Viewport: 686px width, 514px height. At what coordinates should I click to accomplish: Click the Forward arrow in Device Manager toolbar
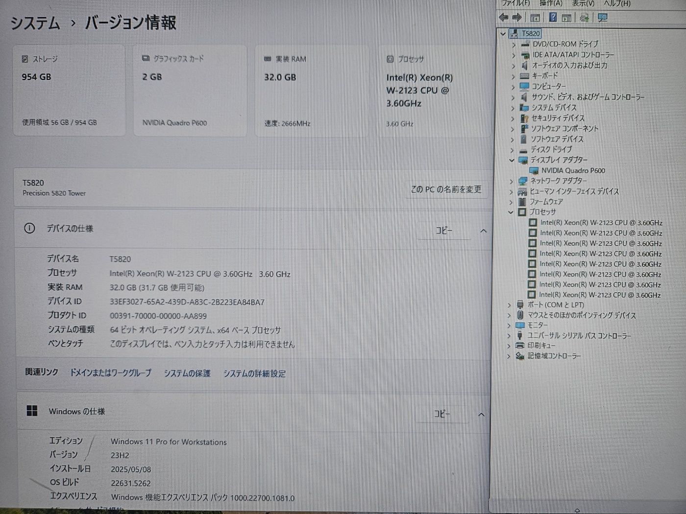(517, 18)
